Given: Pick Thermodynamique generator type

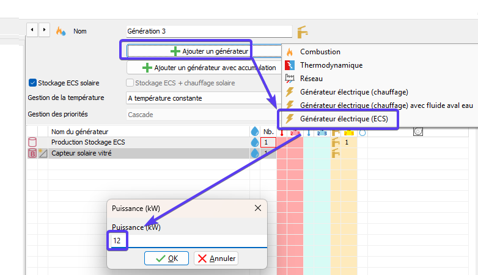Looking at the screenshot, I should tap(331, 65).
